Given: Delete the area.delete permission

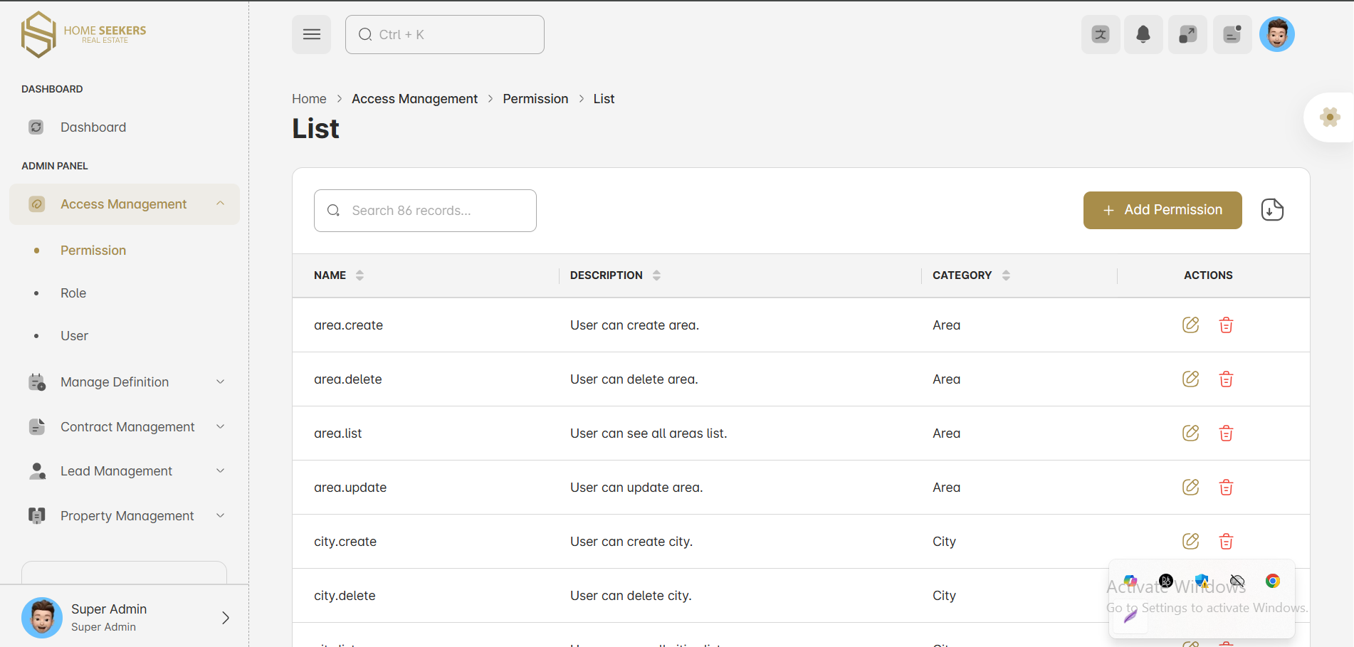Looking at the screenshot, I should pos(1226,379).
